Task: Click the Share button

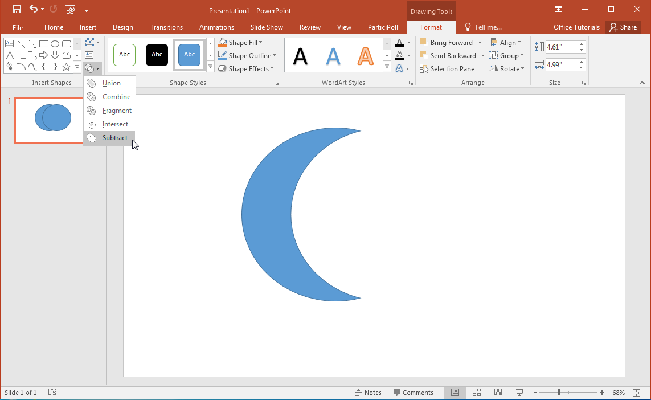Action: pyautogui.click(x=623, y=27)
